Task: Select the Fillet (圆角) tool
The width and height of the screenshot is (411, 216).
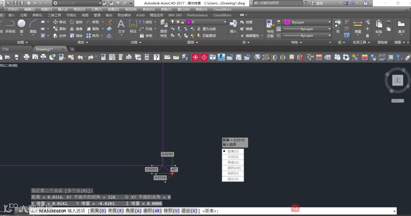Action: point(93,29)
